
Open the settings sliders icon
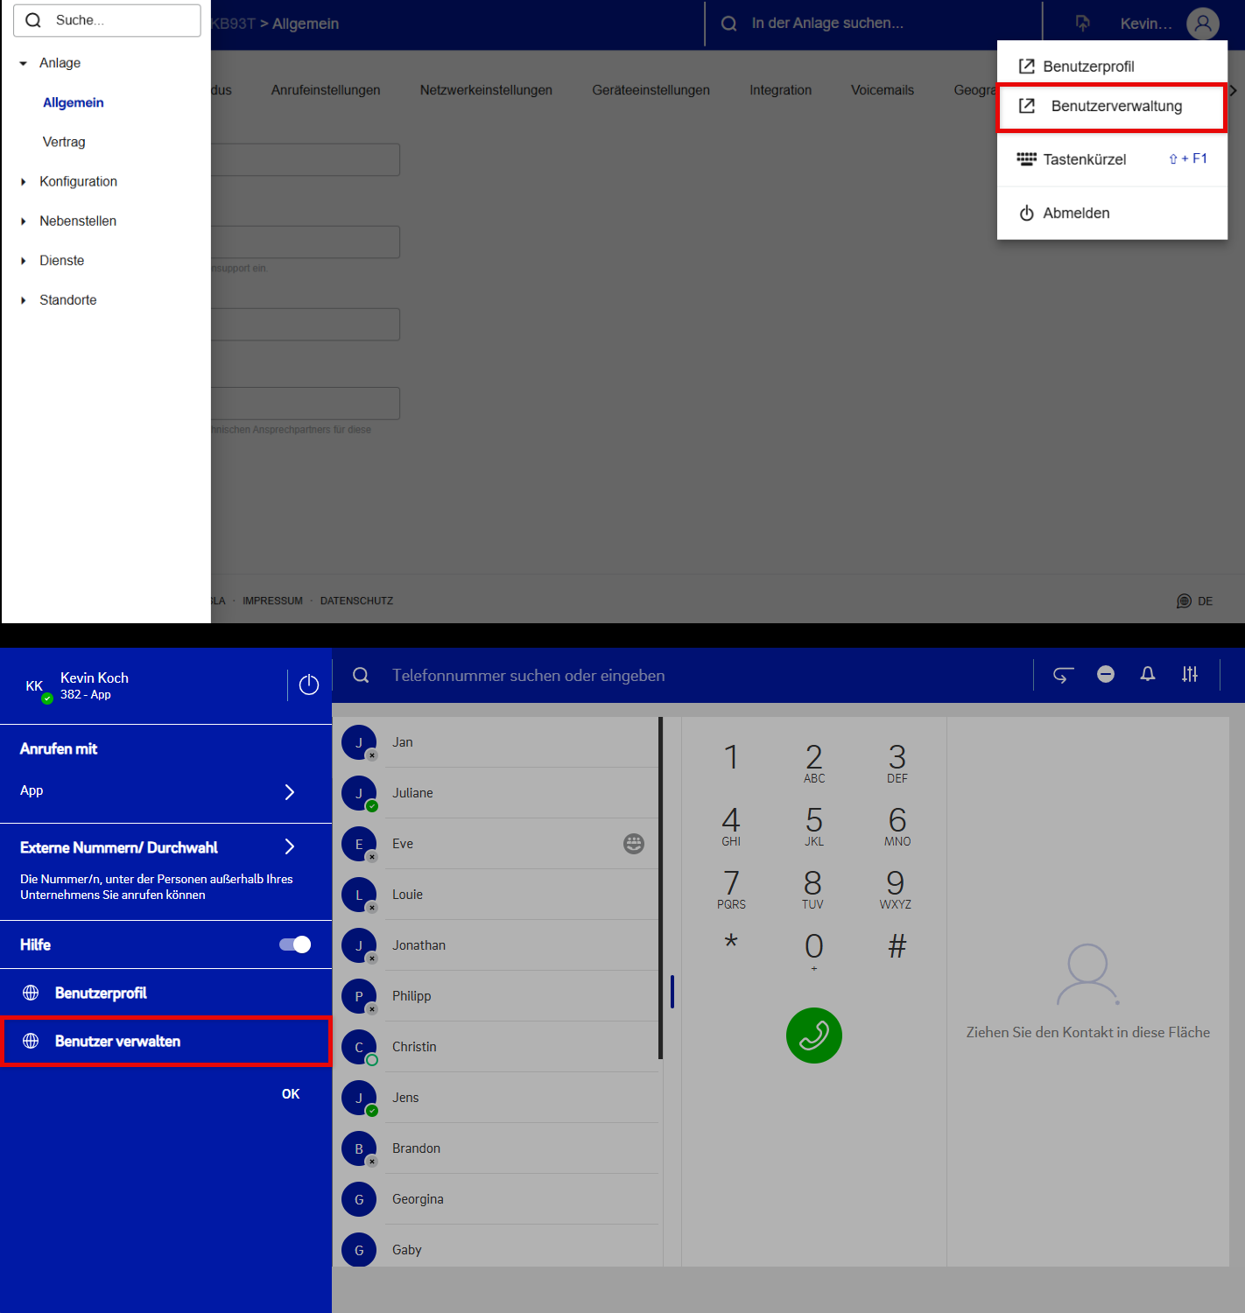pyautogui.click(x=1189, y=674)
